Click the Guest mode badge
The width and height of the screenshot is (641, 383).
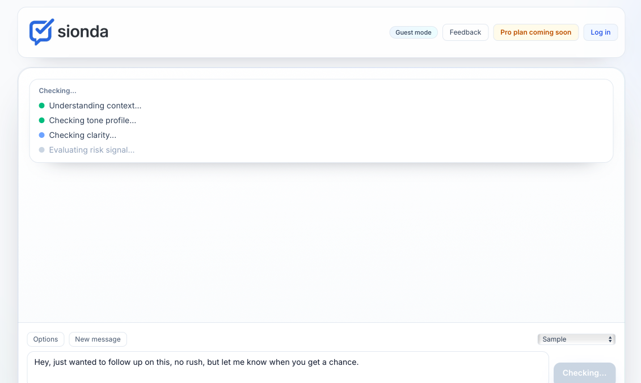[x=414, y=32]
